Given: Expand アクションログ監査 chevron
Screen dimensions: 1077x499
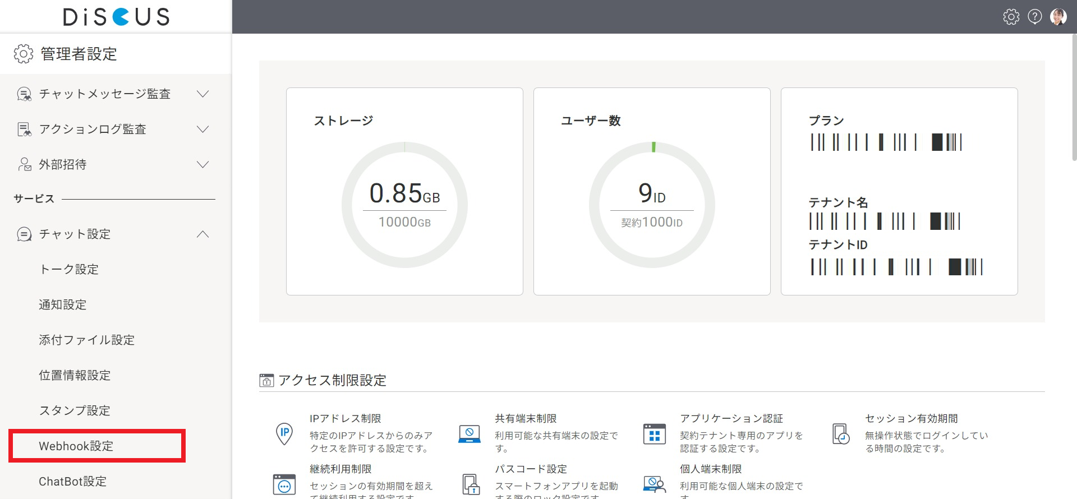Looking at the screenshot, I should 203,130.
